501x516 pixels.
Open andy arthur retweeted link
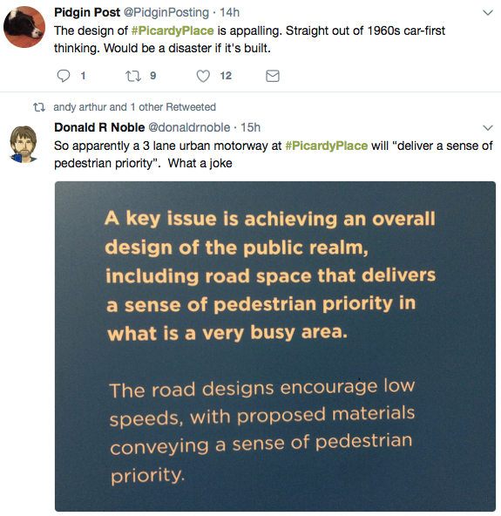[x=134, y=107]
